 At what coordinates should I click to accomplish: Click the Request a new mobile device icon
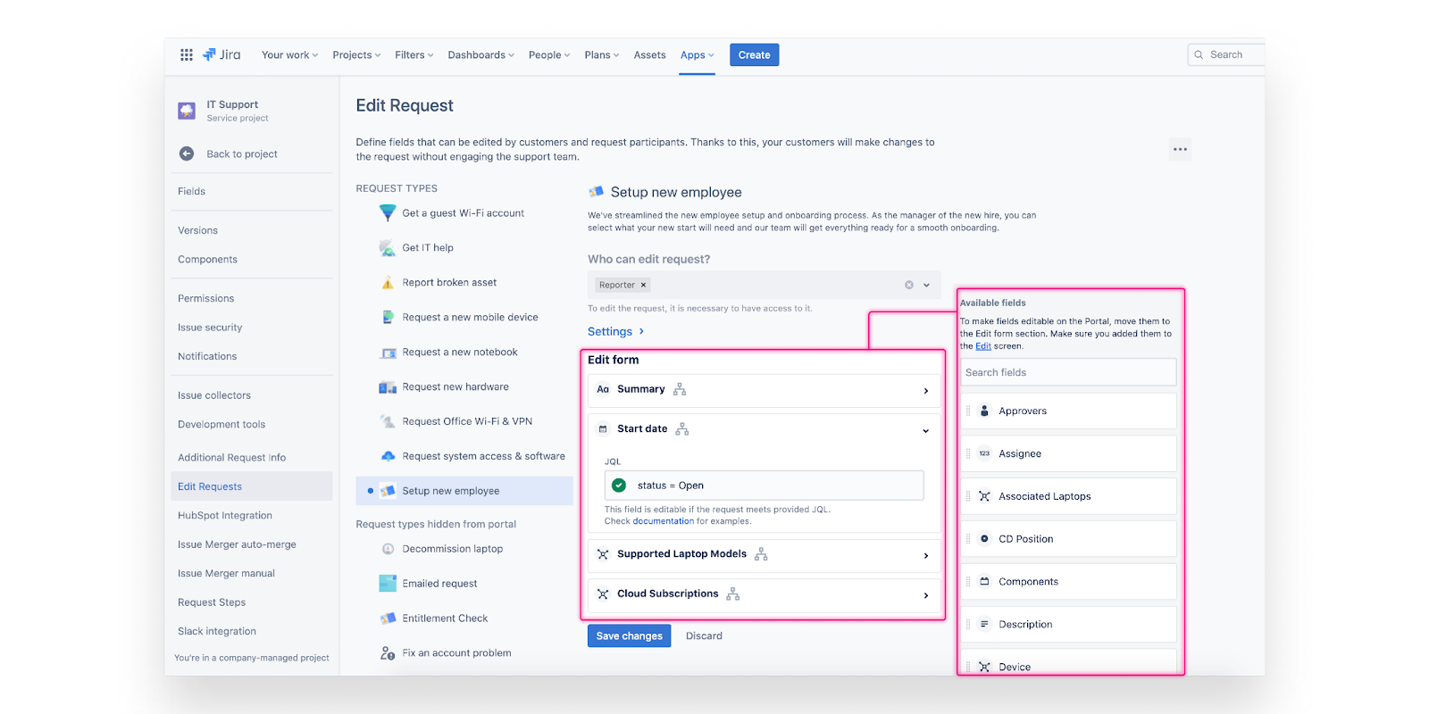pos(388,317)
